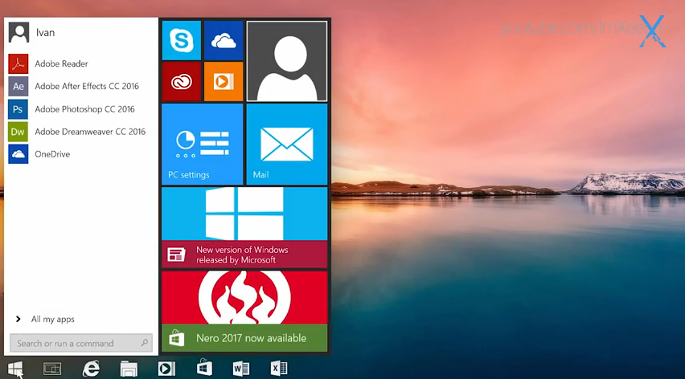Open Task View from the taskbar

[x=52, y=369]
